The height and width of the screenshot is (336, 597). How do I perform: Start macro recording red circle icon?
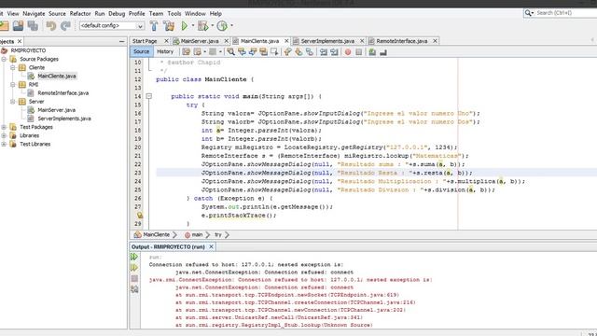[348, 52]
